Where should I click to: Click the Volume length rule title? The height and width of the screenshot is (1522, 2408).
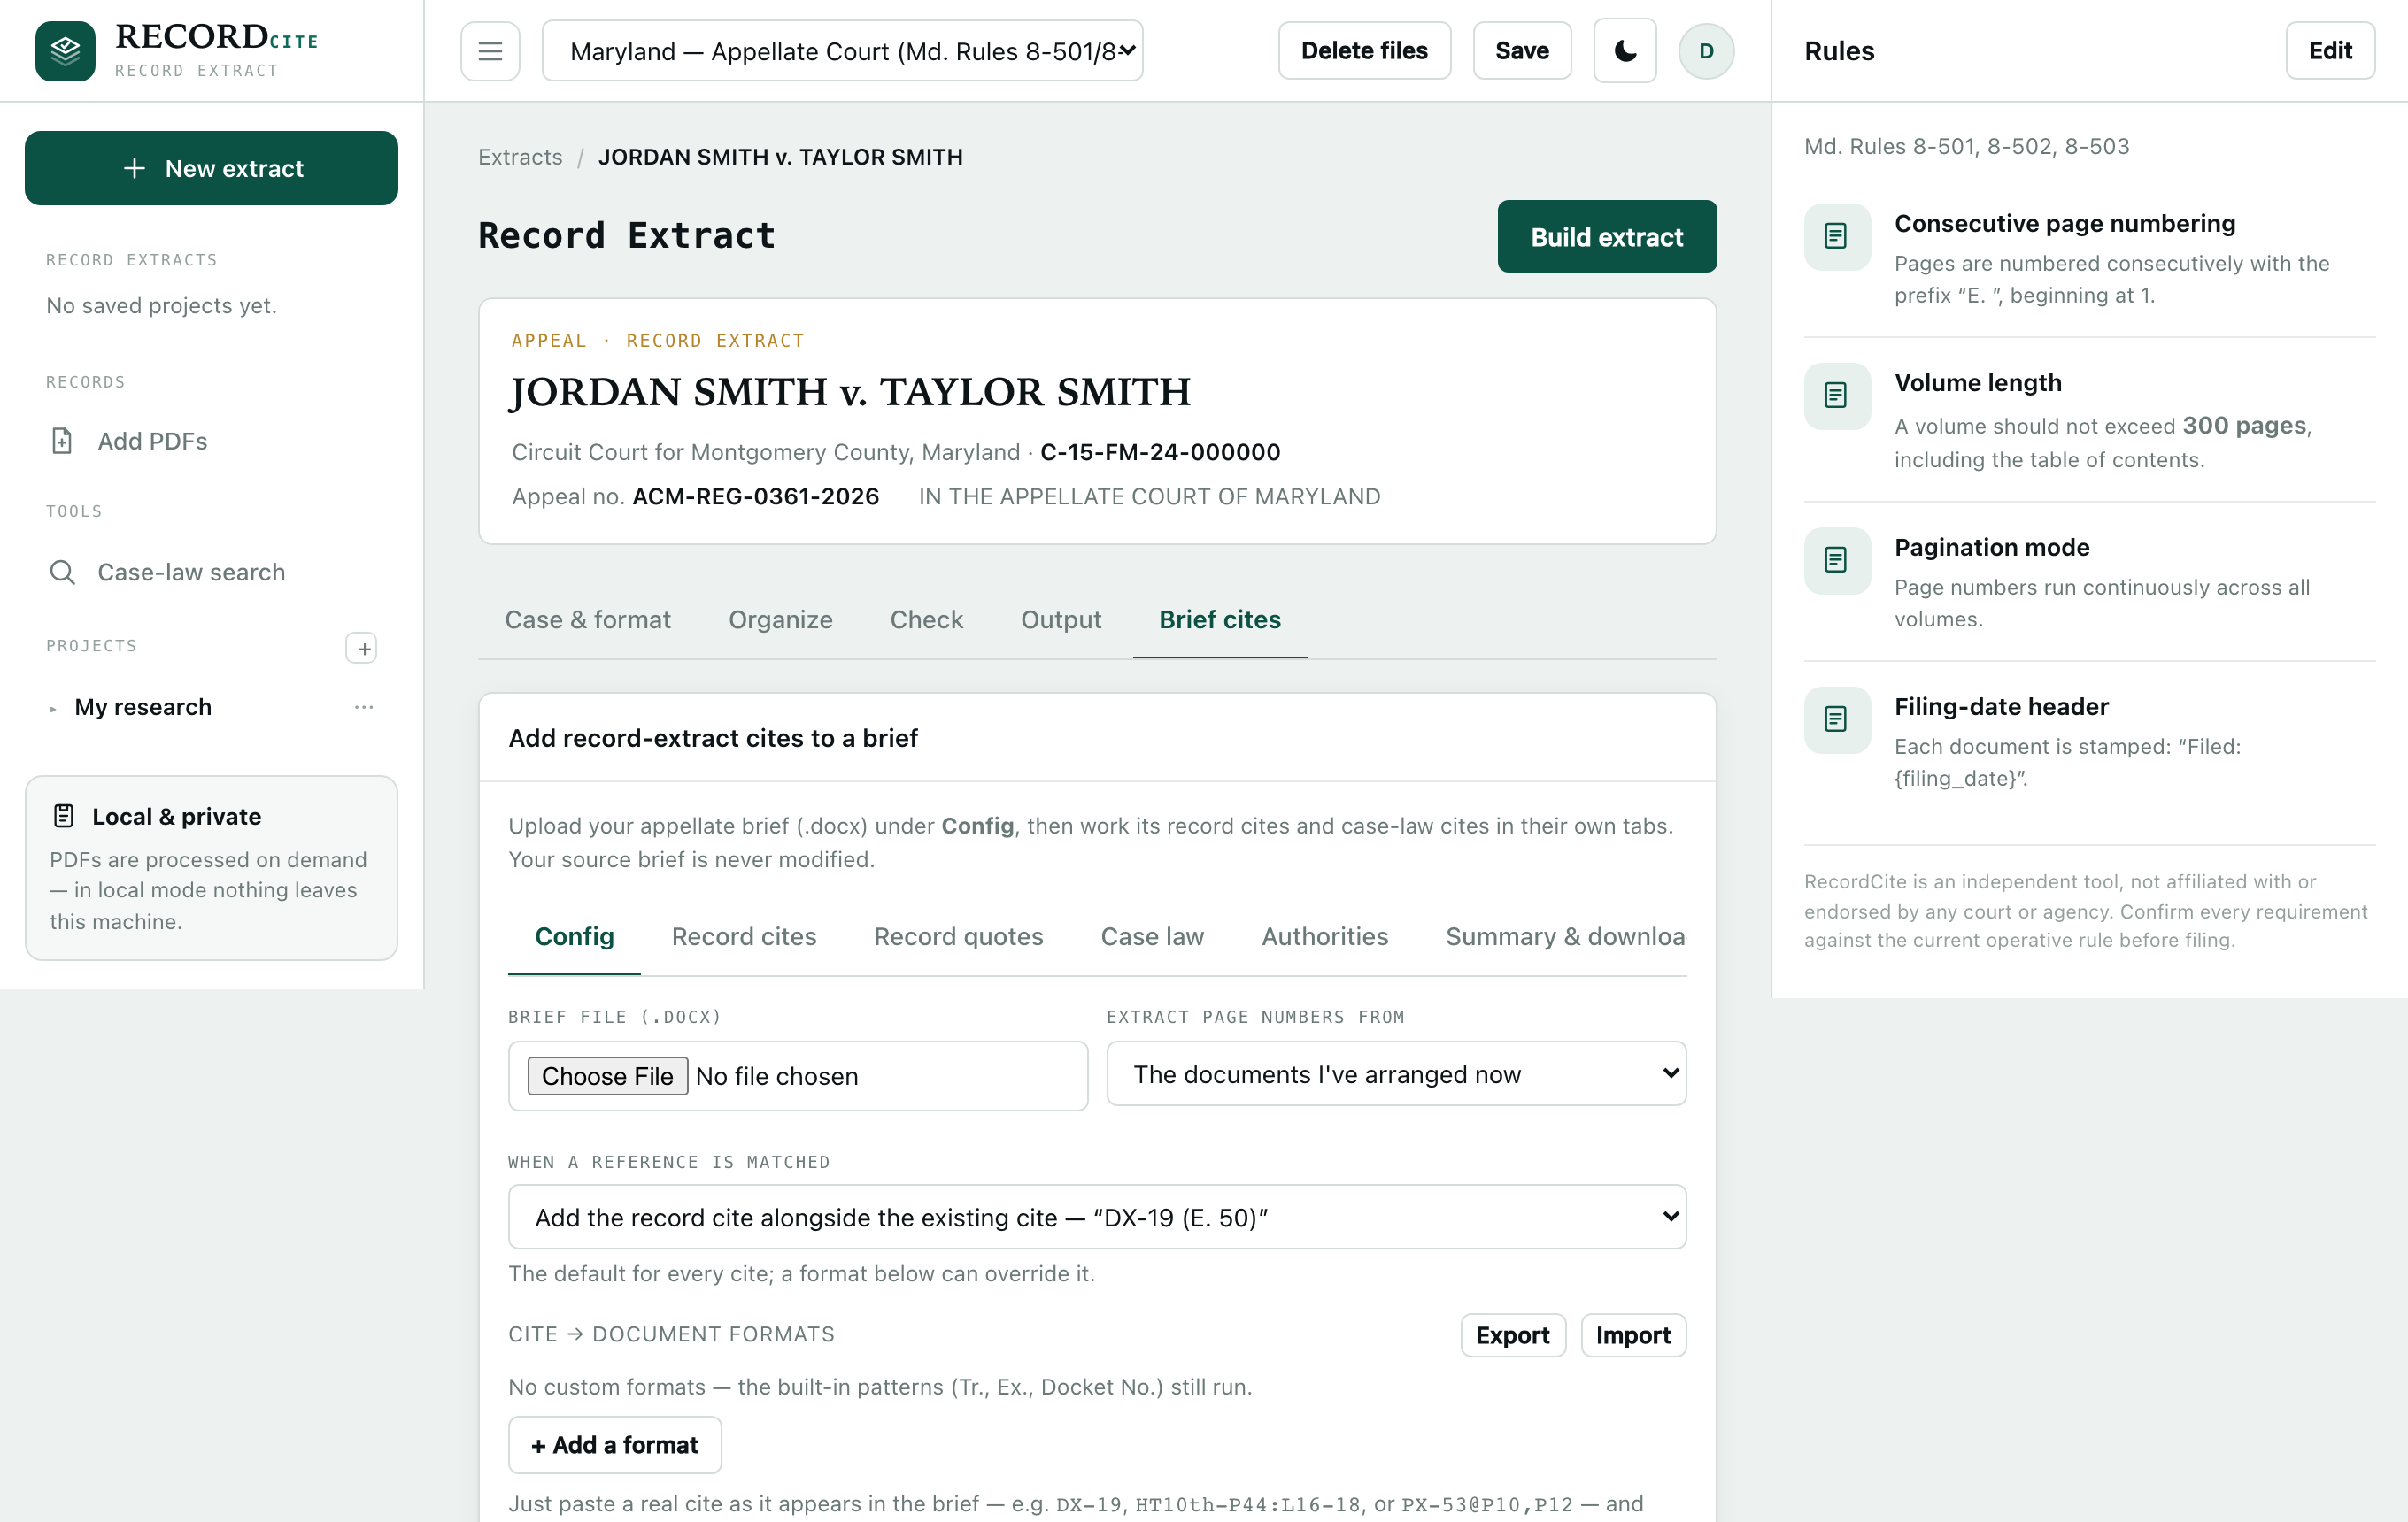[x=1977, y=383]
